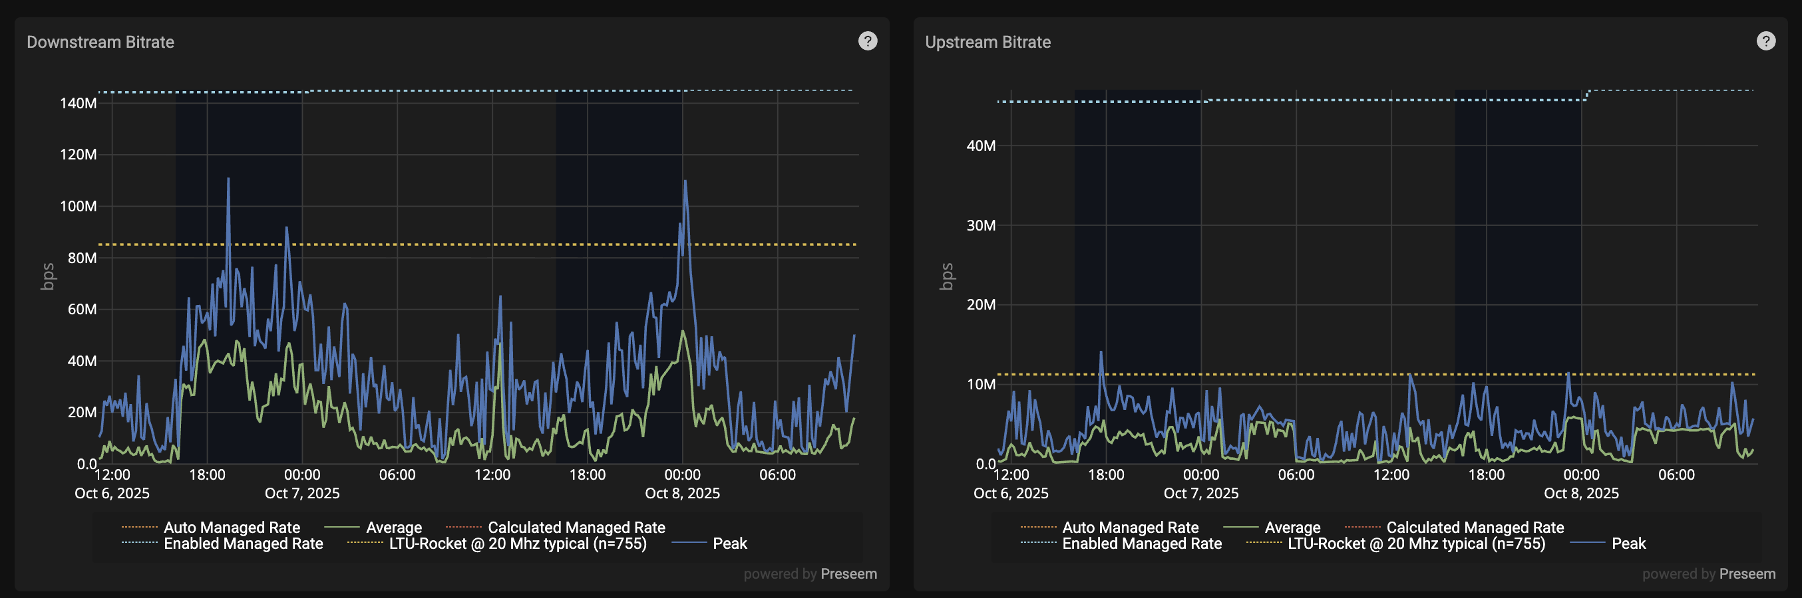
Task: Hide the Peak series in upstream legend
Action: tap(1628, 544)
